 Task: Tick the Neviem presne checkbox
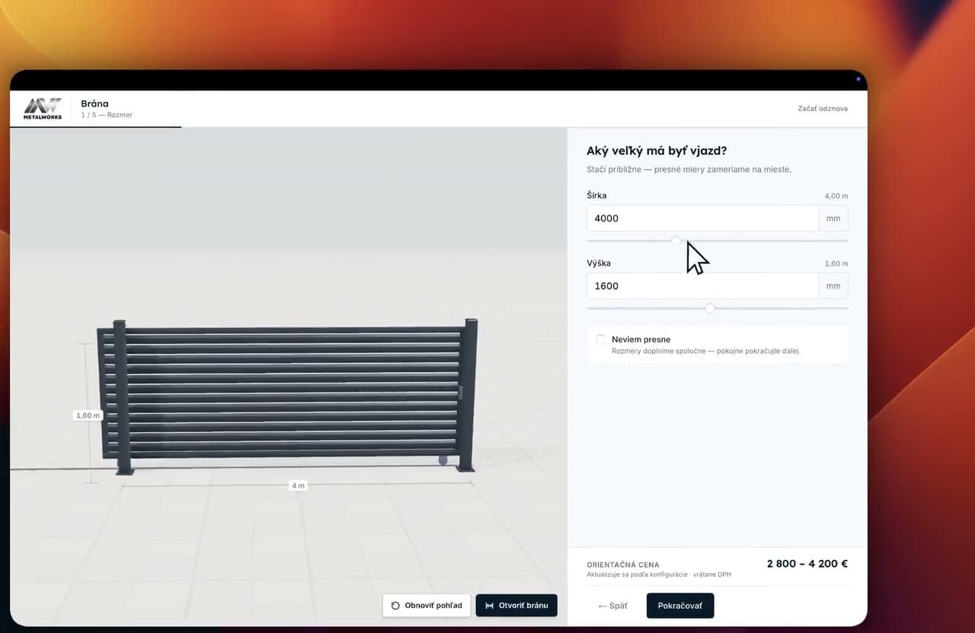(601, 339)
